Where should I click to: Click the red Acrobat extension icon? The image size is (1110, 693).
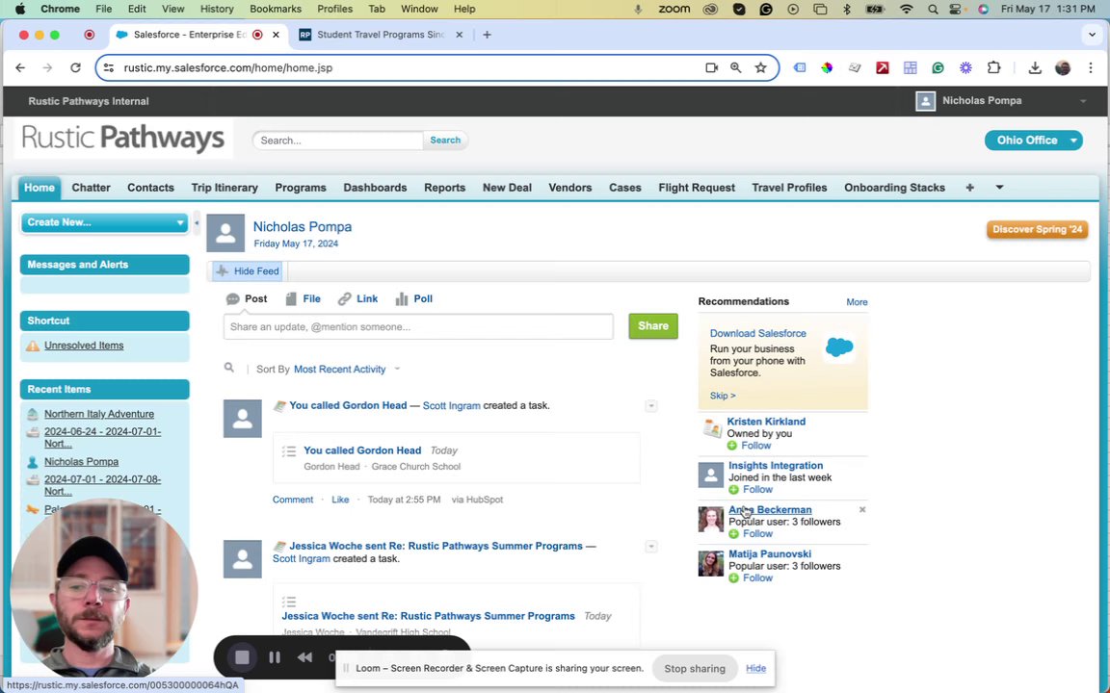tap(882, 68)
